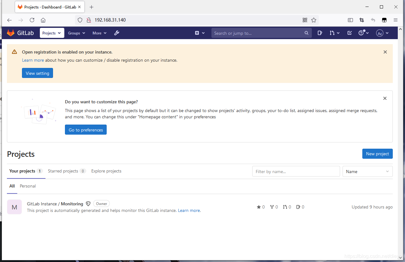Click the shield tracking protection icon
Image resolution: width=405 pixels, height=262 pixels.
[x=80, y=20]
